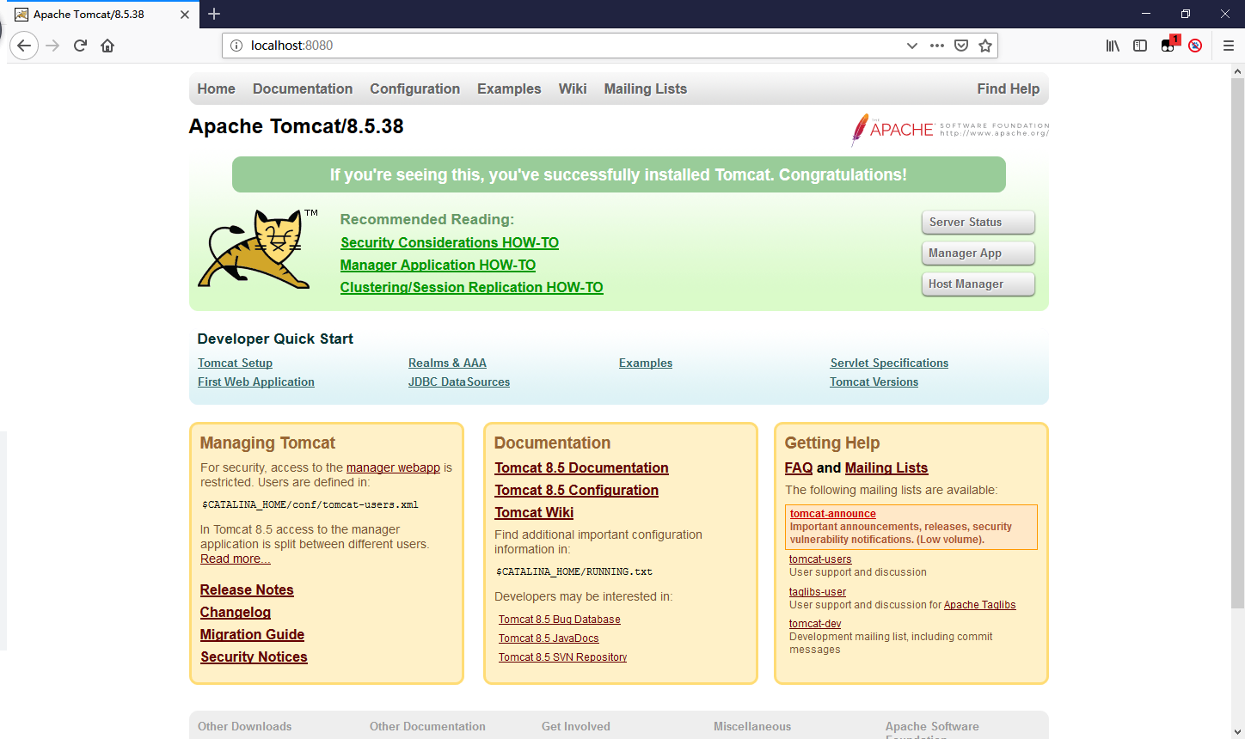The width and height of the screenshot is (1245, 739).
Task: Go back using the browser back arrow
Action: pyautogui.click(x=24, y=46)
